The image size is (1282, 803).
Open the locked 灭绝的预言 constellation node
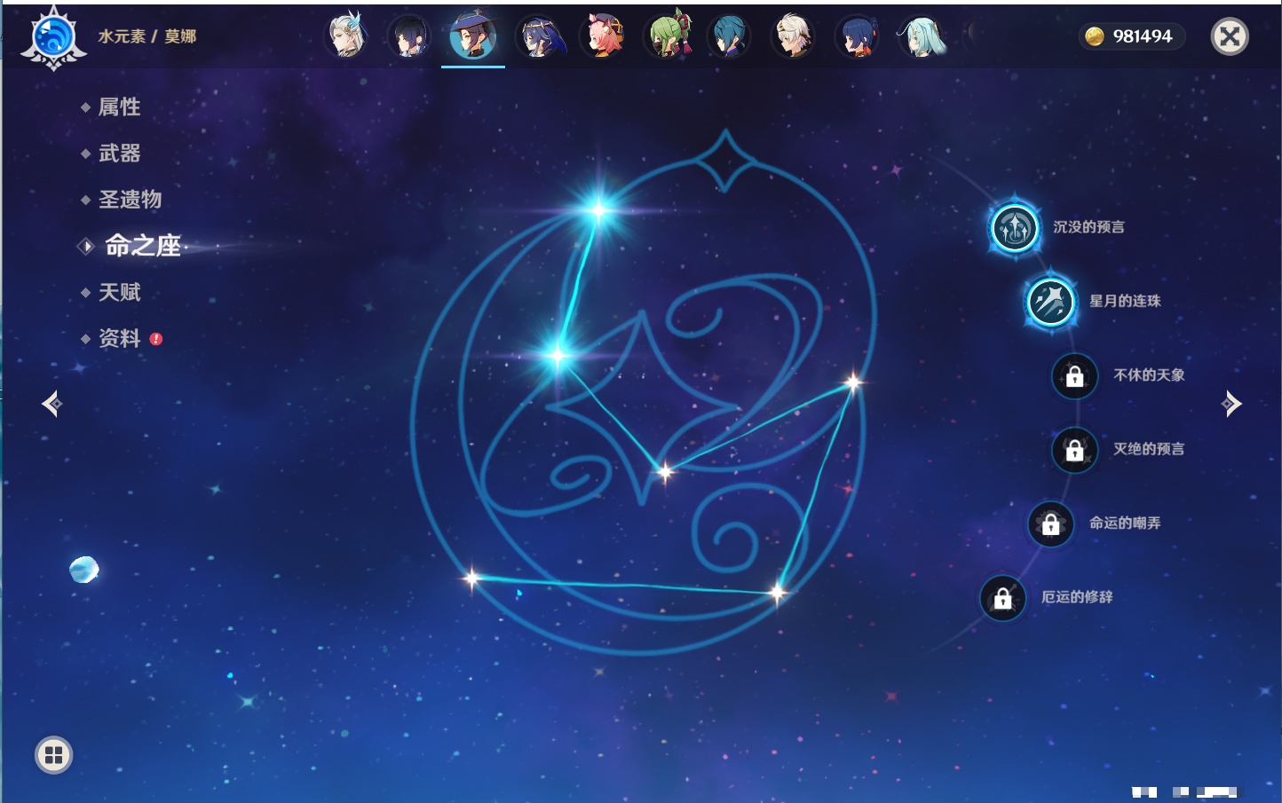[x=1075, y=450]
